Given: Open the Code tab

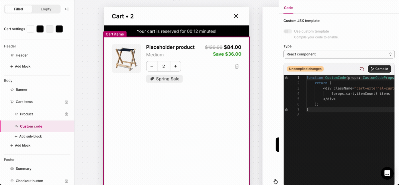Looking at the screenshot, I should pyautogui.click(x=288, y=8).
